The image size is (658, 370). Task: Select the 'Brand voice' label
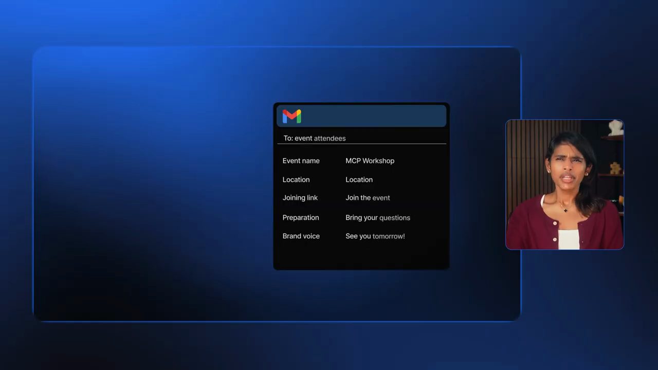point(301,236)
